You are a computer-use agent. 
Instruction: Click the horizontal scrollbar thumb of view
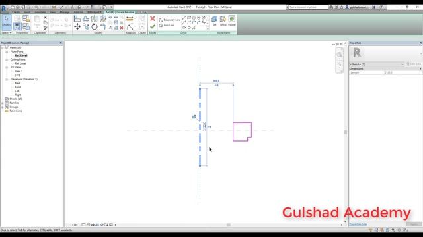pos(229,225)
